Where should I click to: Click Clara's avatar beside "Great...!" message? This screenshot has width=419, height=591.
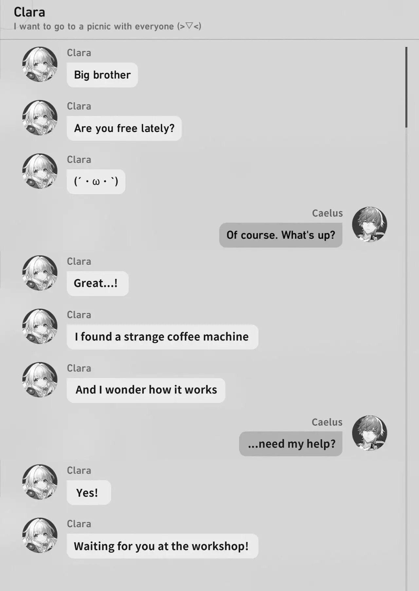point(40,273)
